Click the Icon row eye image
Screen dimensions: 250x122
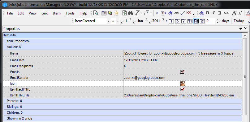pyautogui.click(x=183, y=83)
